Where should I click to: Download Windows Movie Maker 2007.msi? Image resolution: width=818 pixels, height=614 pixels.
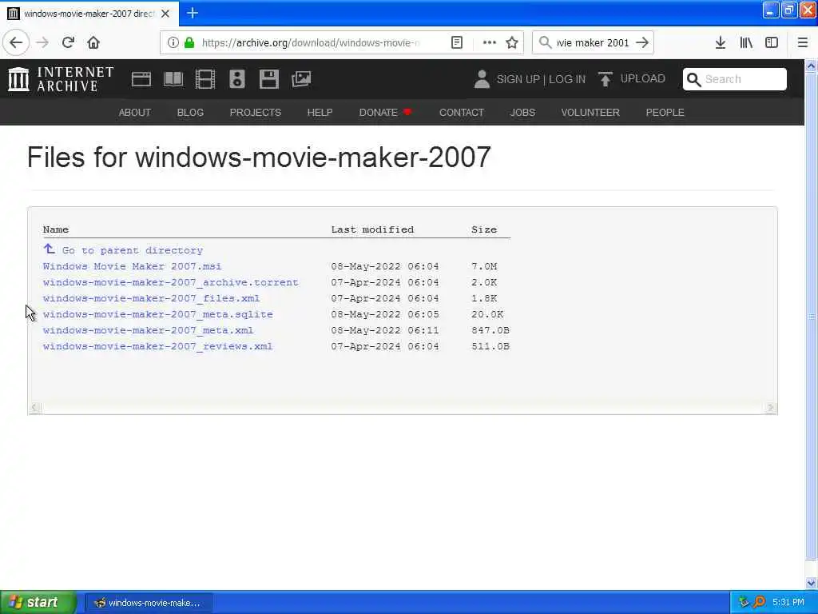[x=132, y=266]
